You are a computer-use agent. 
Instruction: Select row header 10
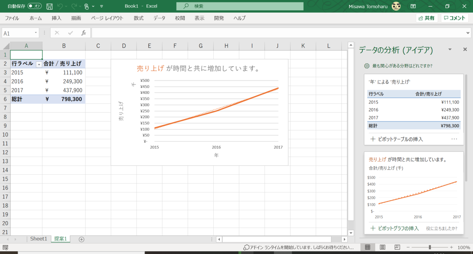(x=5, y=134)
